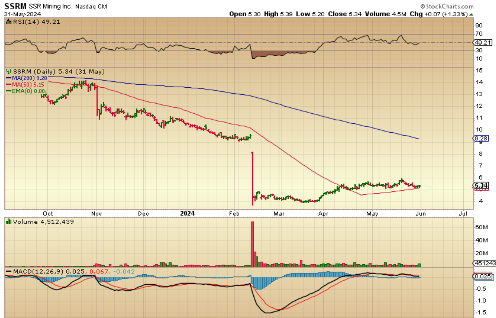This screenshot has height=318, width=496.
Task: Click the 'High 5.39' header value
Action: 278,14
